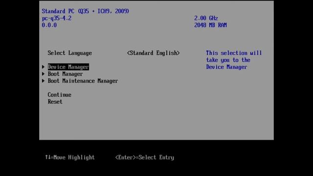Viewport: 313px width, 176px height.
Task: Change the Standard English language value
Action: (x=153, y=53)
